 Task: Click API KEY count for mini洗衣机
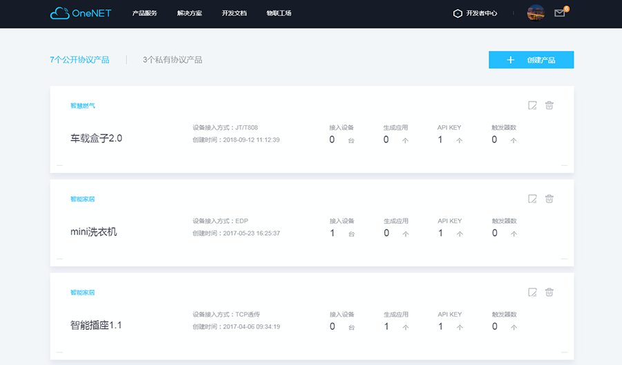tap(441, 233)
